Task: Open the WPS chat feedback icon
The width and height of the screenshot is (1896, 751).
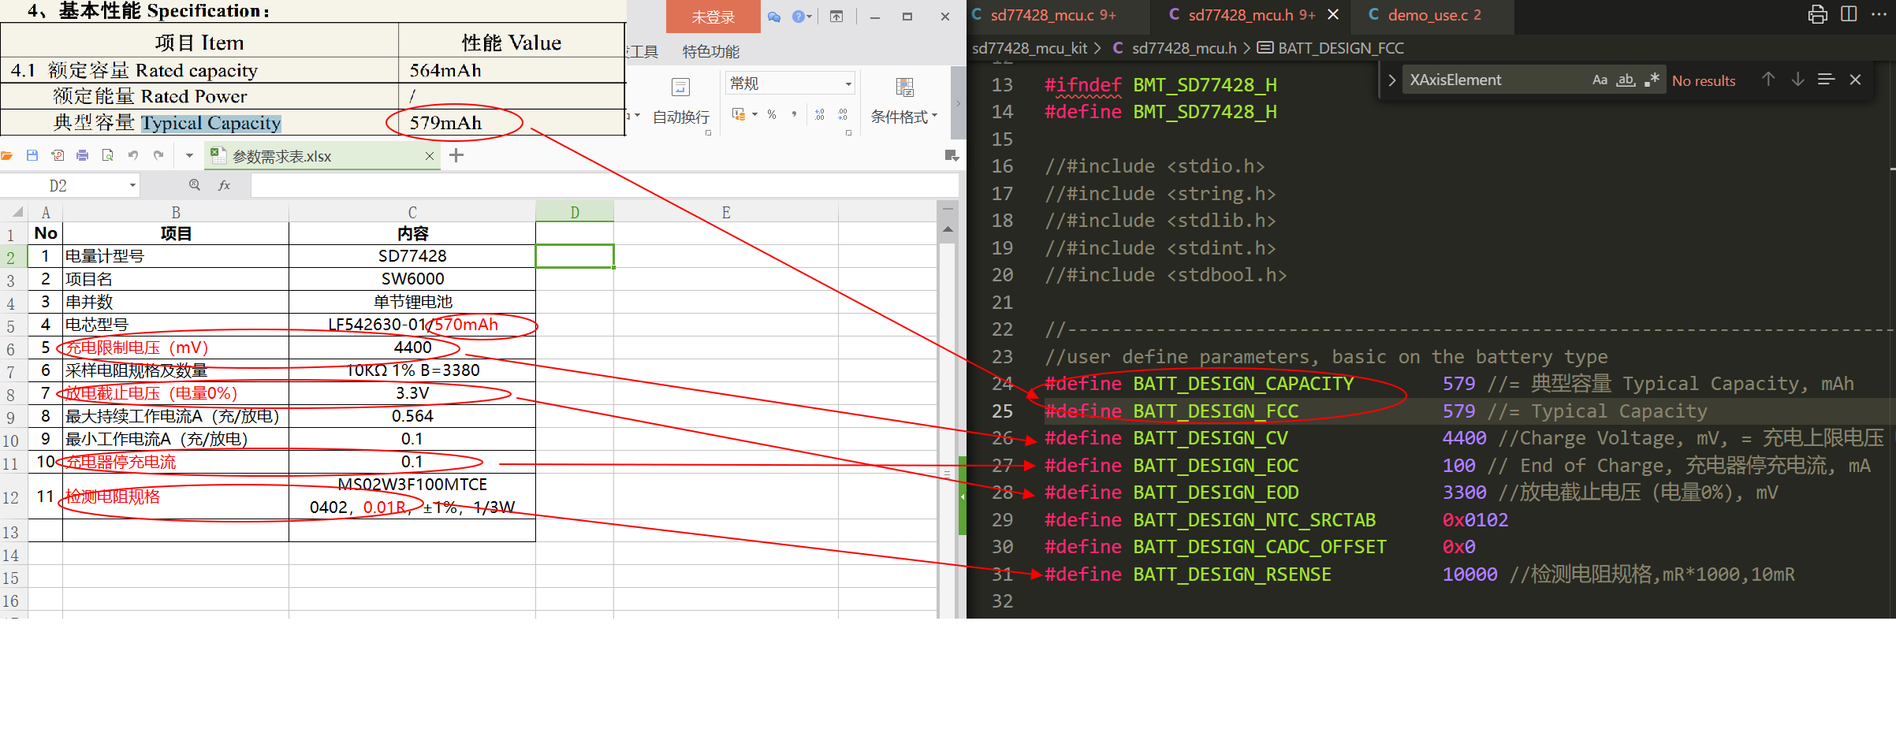Action: (x=774, y=17)
